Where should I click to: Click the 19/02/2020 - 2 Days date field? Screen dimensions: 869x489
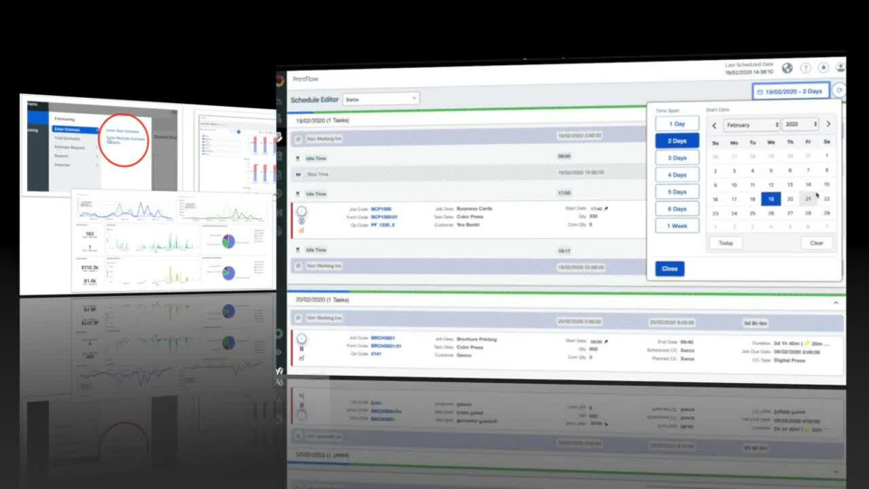point(790,91)
